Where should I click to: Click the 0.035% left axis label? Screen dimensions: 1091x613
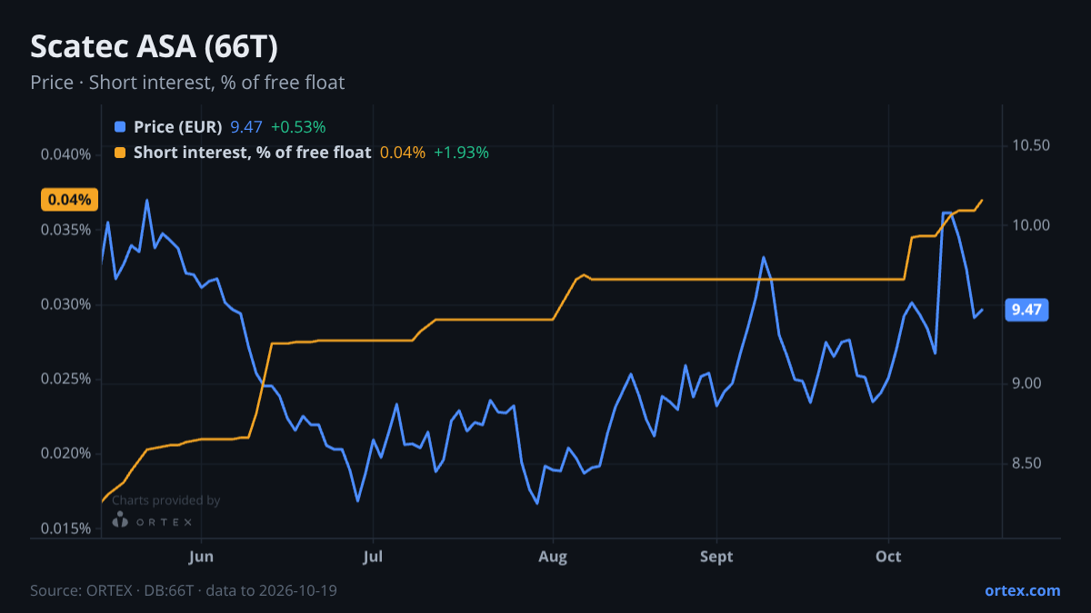(66, 229)
